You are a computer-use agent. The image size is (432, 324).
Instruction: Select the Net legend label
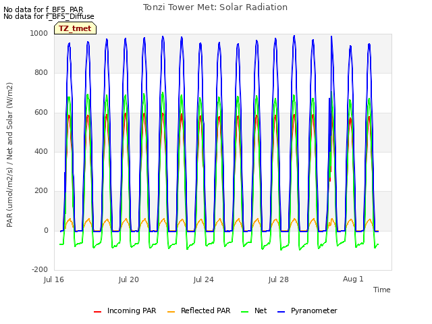coord(261,310)
